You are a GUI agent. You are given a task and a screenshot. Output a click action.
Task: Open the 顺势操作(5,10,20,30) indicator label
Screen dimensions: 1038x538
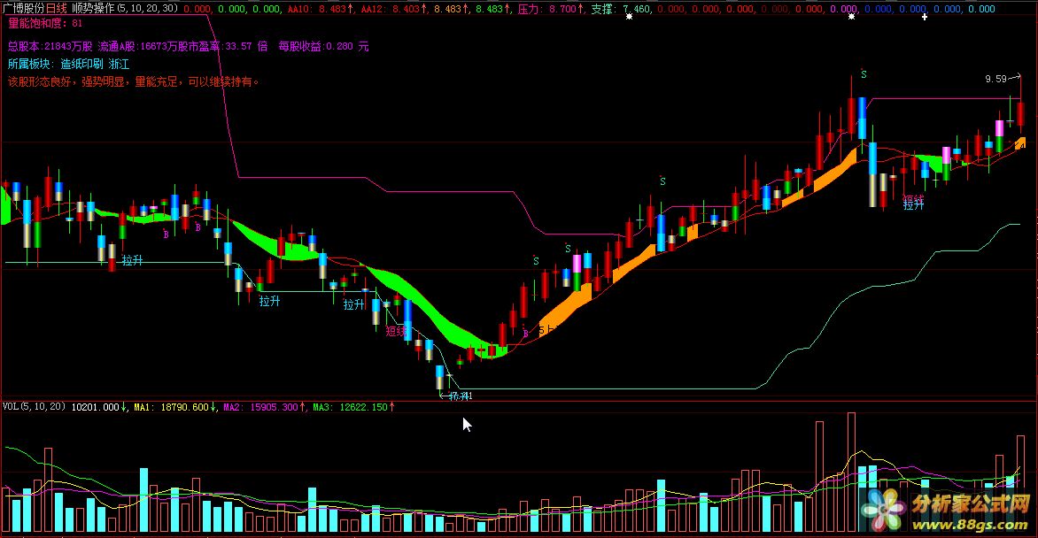tap(125, 9)
